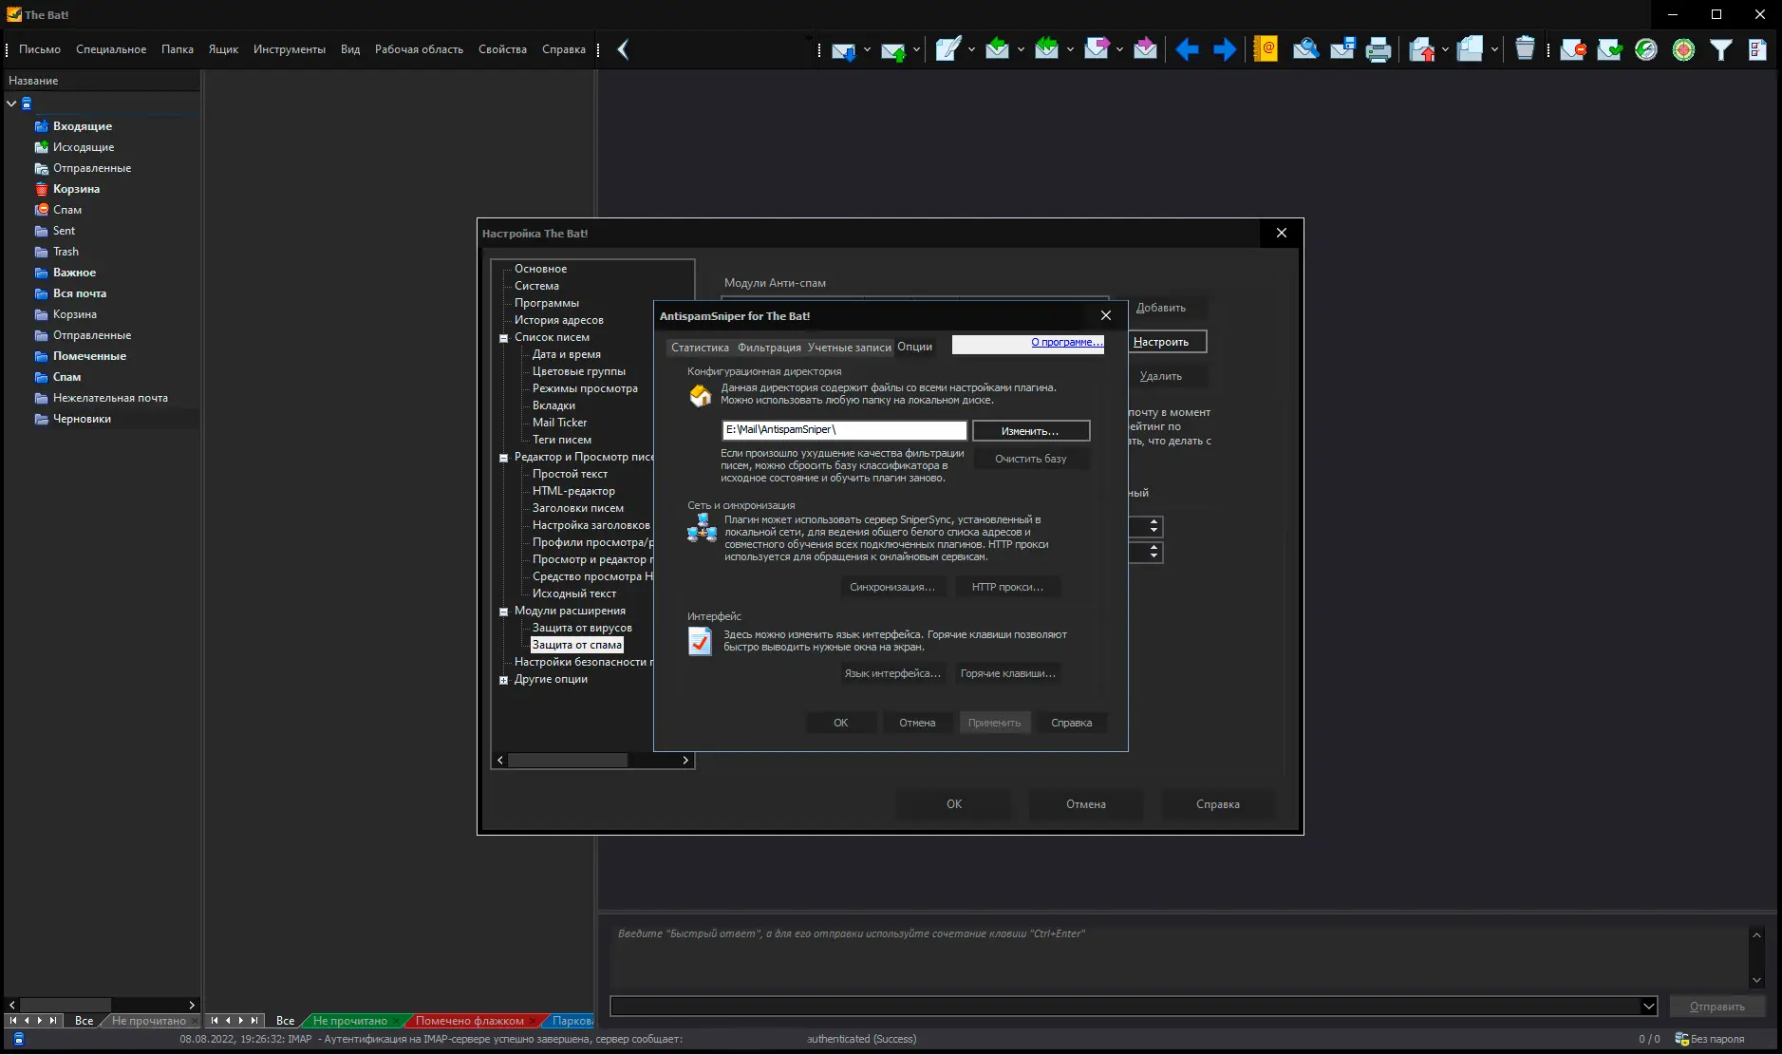Click the Reply to all icon
Viewport: 1782px width, 1055px height.
tap(1046, 49)
